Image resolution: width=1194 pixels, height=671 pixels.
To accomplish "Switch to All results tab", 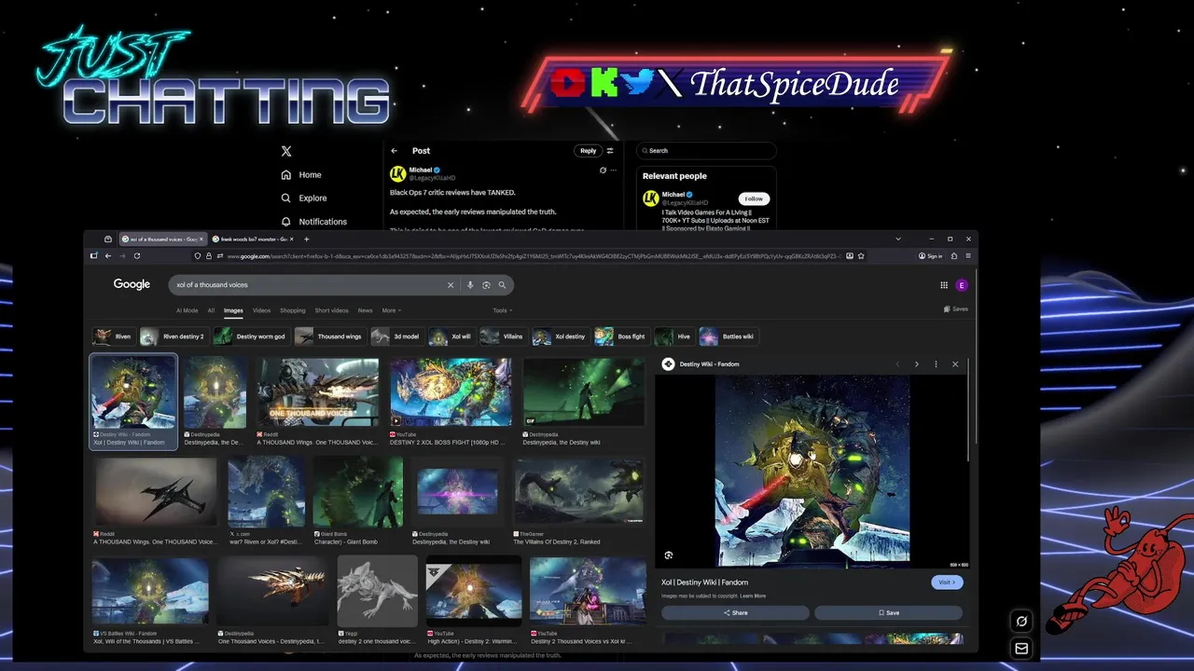I will (x=211, y=310).
